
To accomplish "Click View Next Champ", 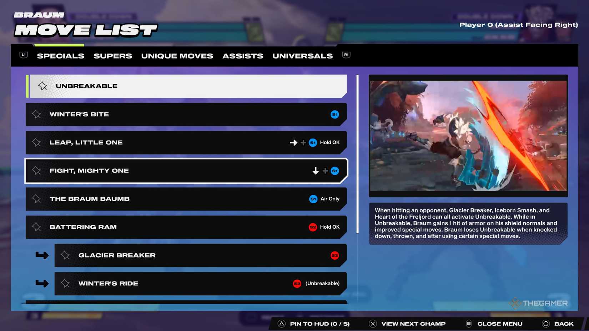I will click(x=412, y=324).
